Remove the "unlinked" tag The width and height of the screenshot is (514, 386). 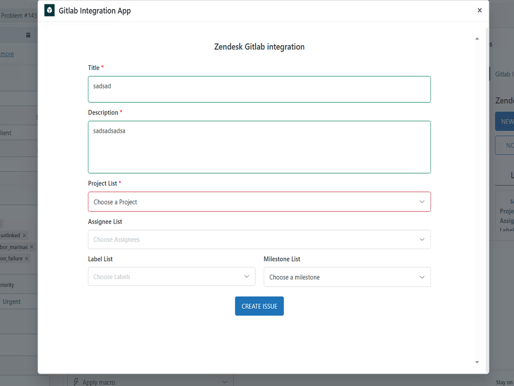point(25,235)
